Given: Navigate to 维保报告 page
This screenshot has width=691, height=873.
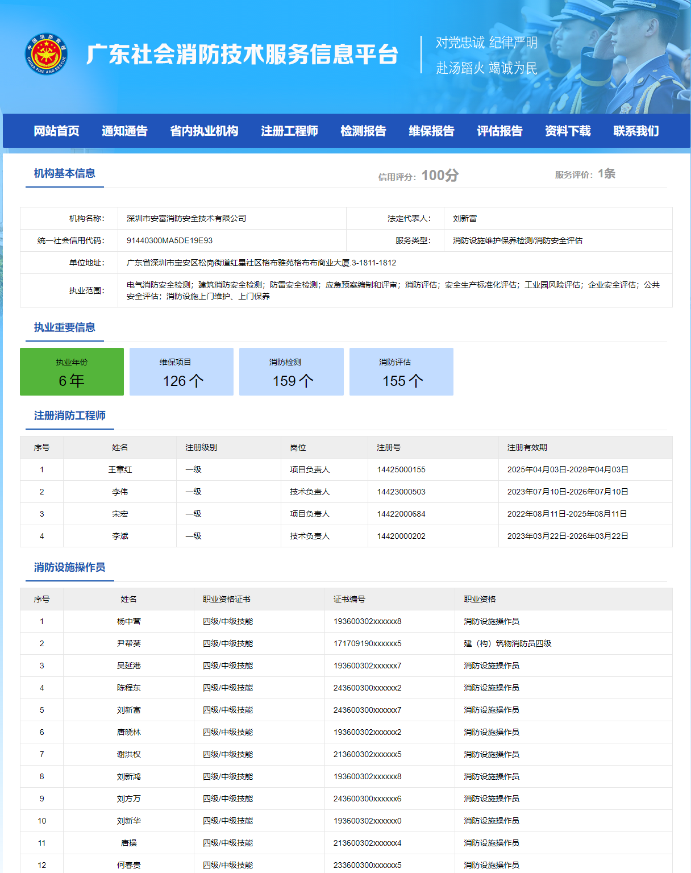Looking at the screenshot, I should coord(431,131).
